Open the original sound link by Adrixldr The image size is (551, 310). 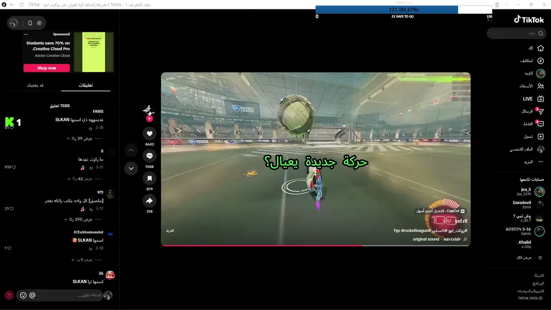click(440, 239)
